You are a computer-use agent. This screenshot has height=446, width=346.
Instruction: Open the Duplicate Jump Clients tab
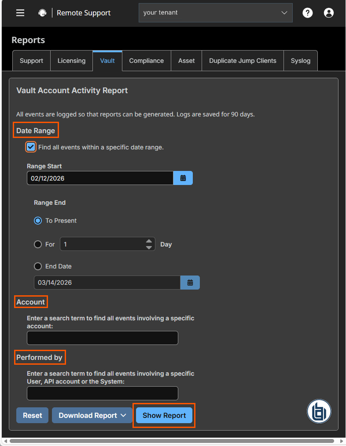[243, 61]
